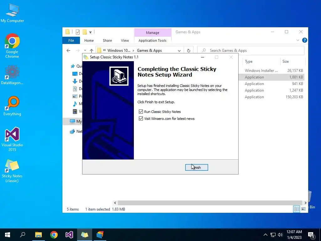This screenshot has width=321, height=241.
Task: Go up one folder level in Explorer
Action: [92, 51]
